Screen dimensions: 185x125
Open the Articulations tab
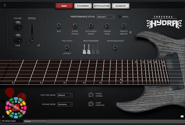[x=102, y=6]
